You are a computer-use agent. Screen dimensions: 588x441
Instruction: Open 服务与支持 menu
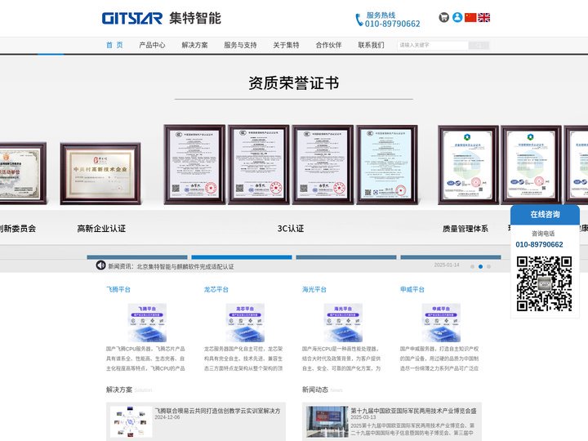[x=240, y=45]
